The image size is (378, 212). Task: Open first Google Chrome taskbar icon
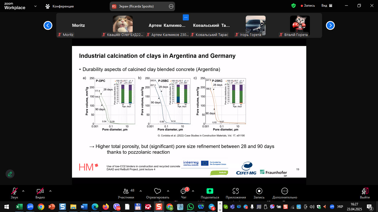pos(41,207)
